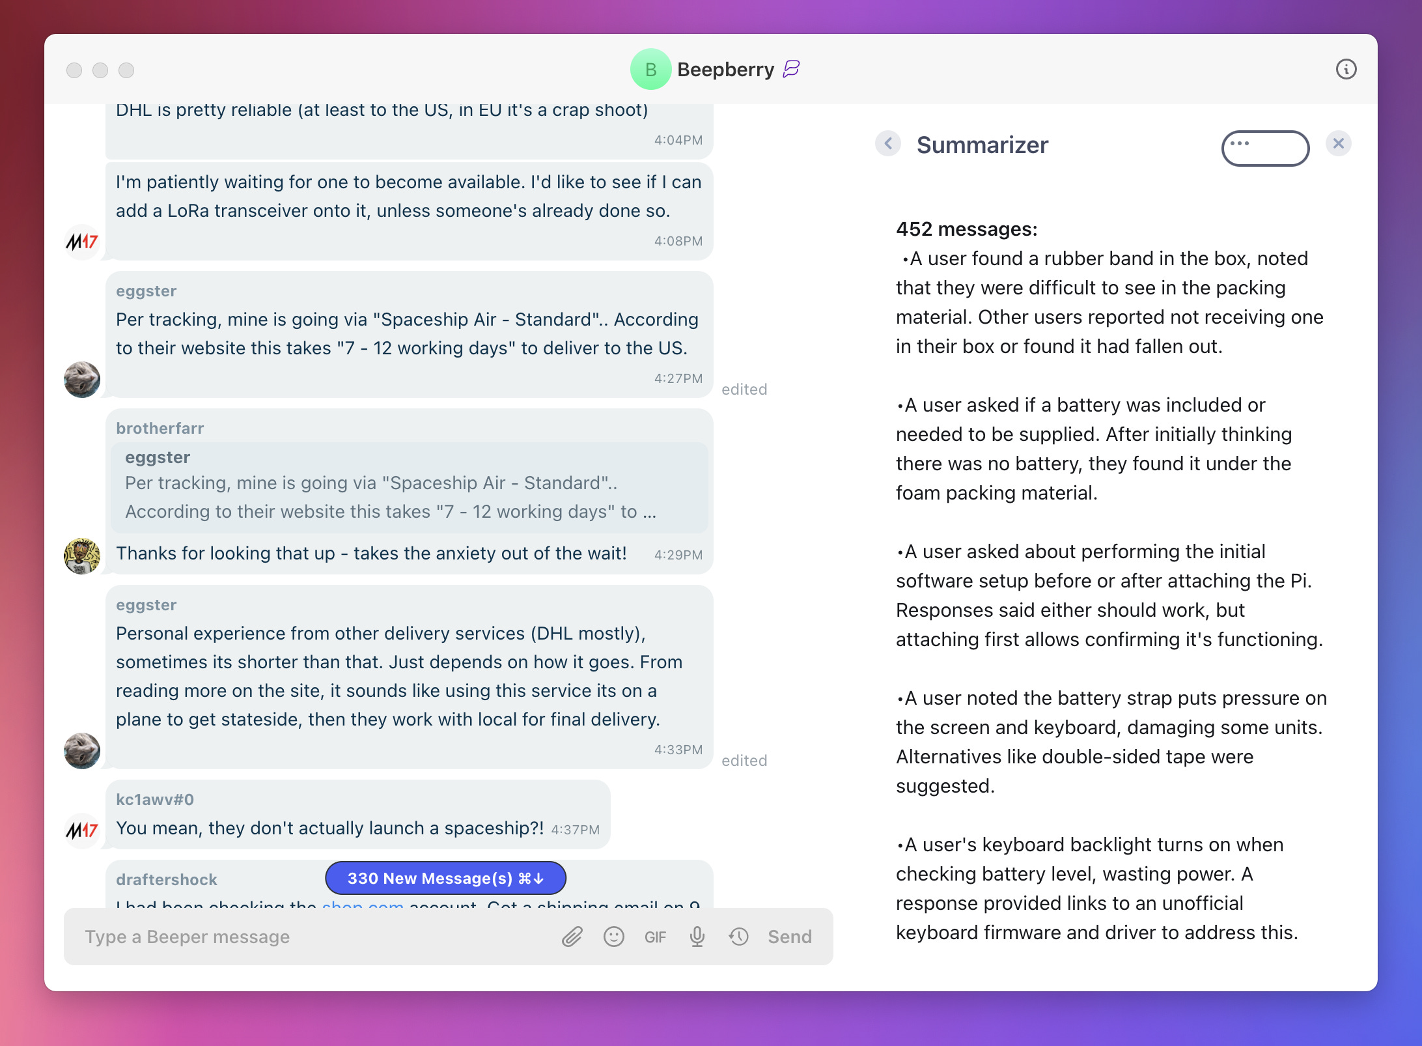
Task: Click the 330 New Messages jump button
Action: point(446,878)
